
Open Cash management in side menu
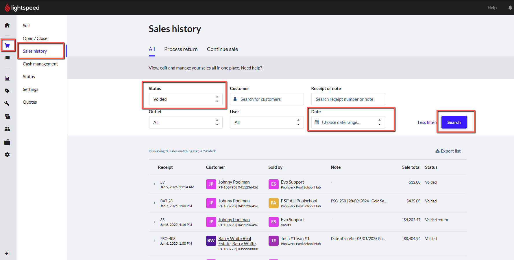coord(40,64)
